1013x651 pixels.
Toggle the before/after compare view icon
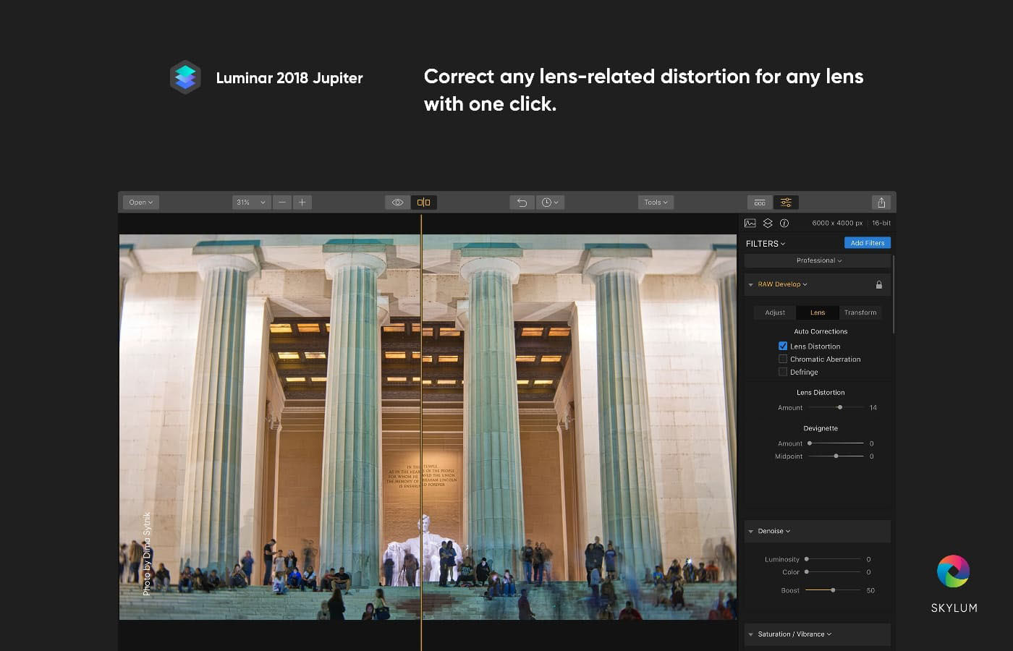coord(424,203)
